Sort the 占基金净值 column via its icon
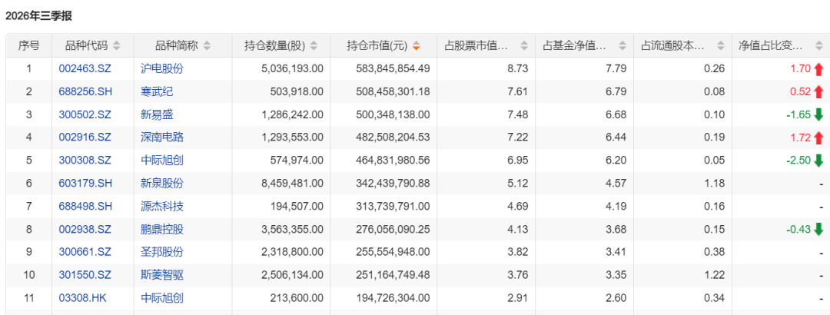Viewport: 830px width, 315px height. pyautogui.click(x=622, y=46)
